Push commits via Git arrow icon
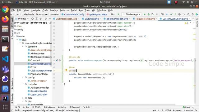This screenshot has height=112, width=199. tap(175, 14)
